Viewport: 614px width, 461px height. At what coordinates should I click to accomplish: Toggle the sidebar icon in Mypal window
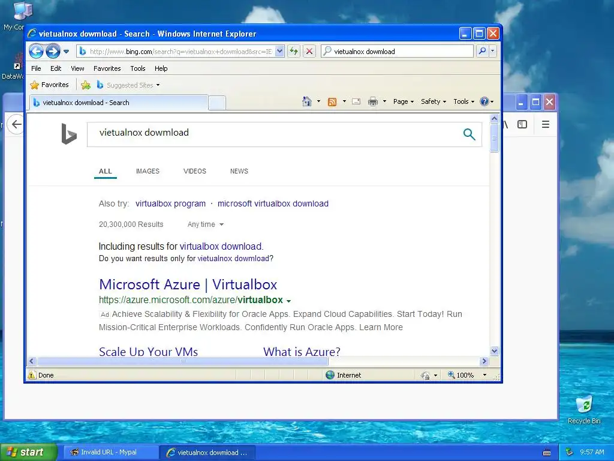522,125
